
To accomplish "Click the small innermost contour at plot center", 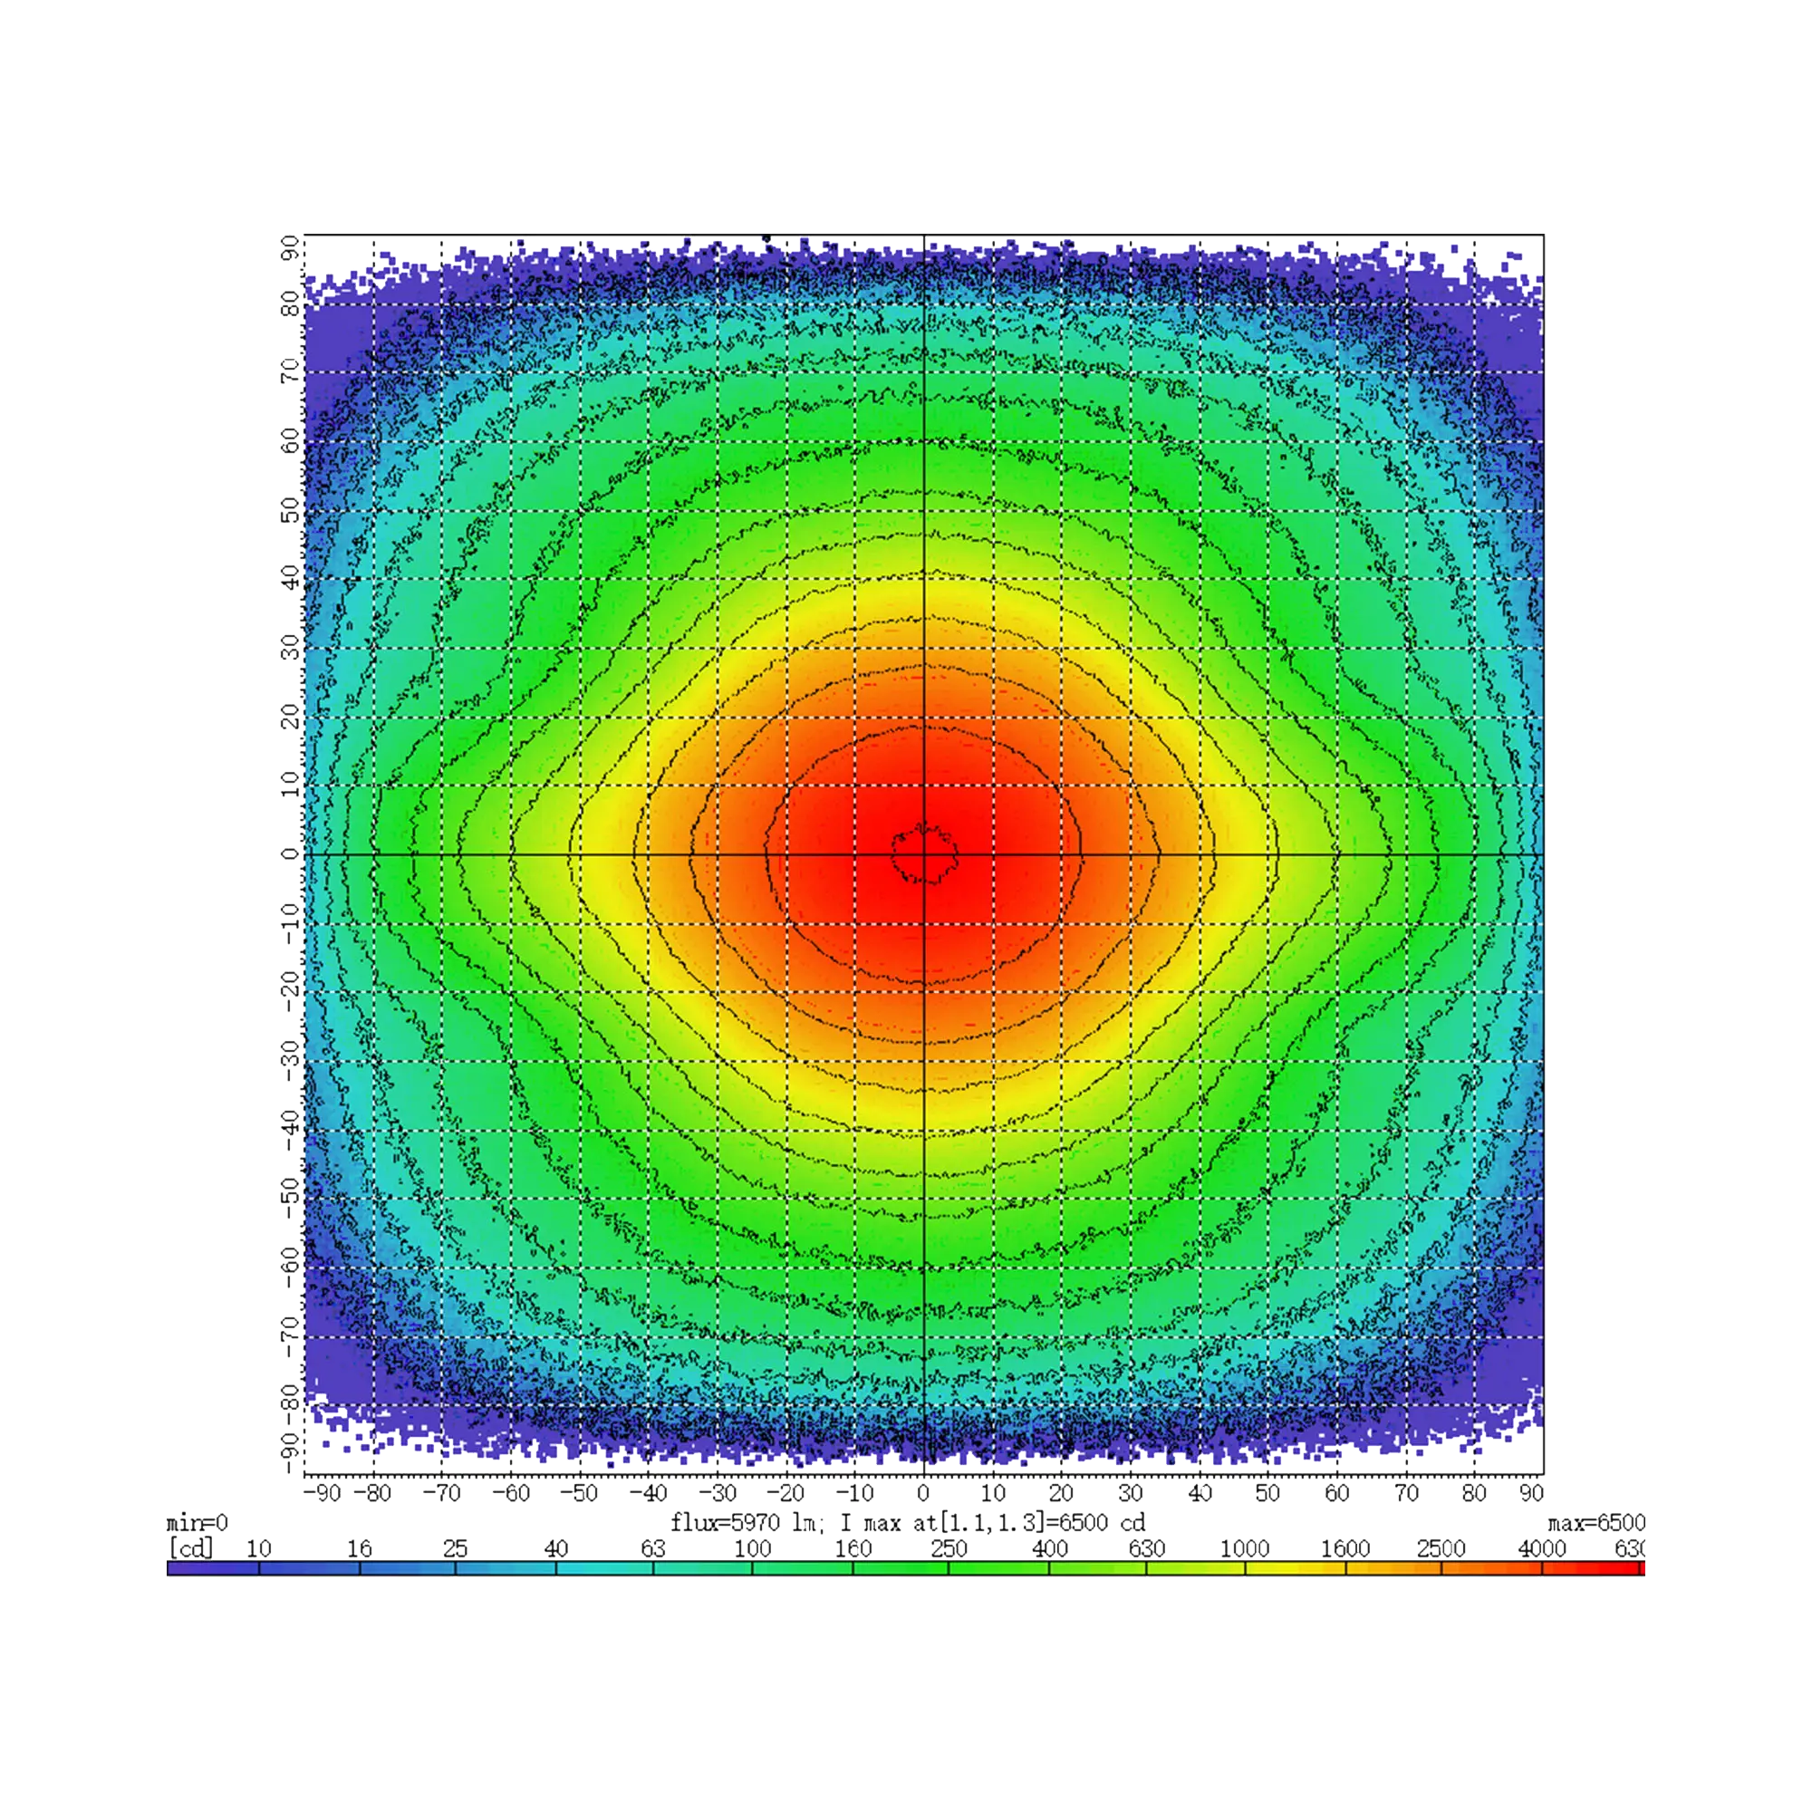I will (926, 853).
